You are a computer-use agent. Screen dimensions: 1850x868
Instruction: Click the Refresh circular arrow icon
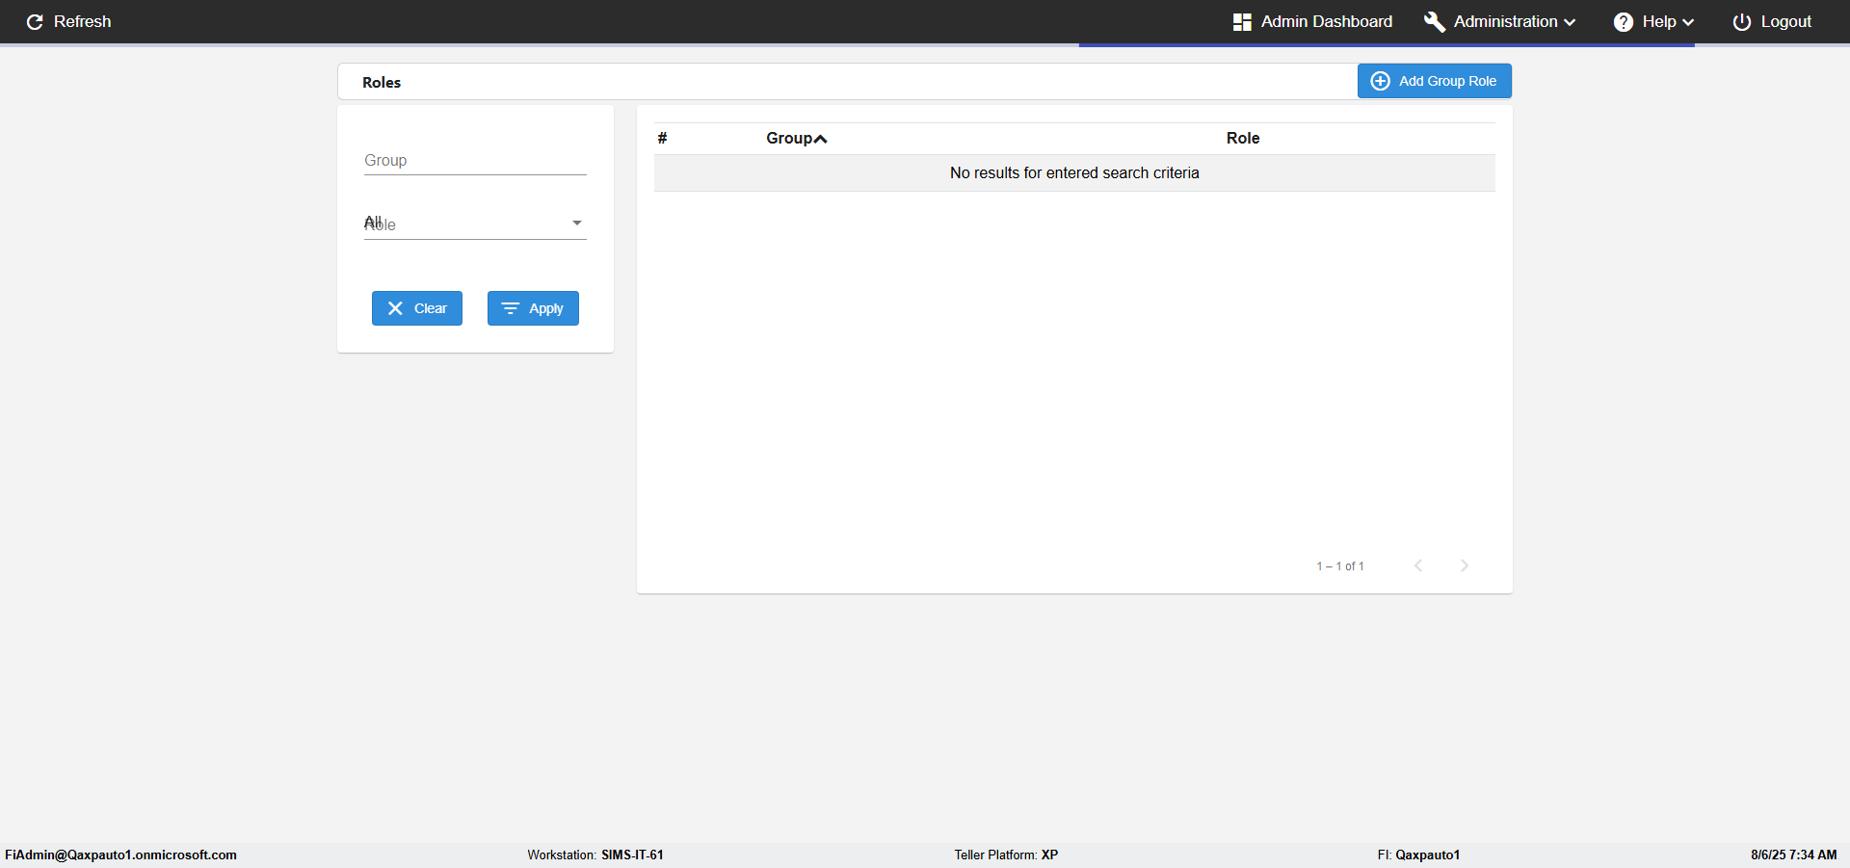click(35, 22)
